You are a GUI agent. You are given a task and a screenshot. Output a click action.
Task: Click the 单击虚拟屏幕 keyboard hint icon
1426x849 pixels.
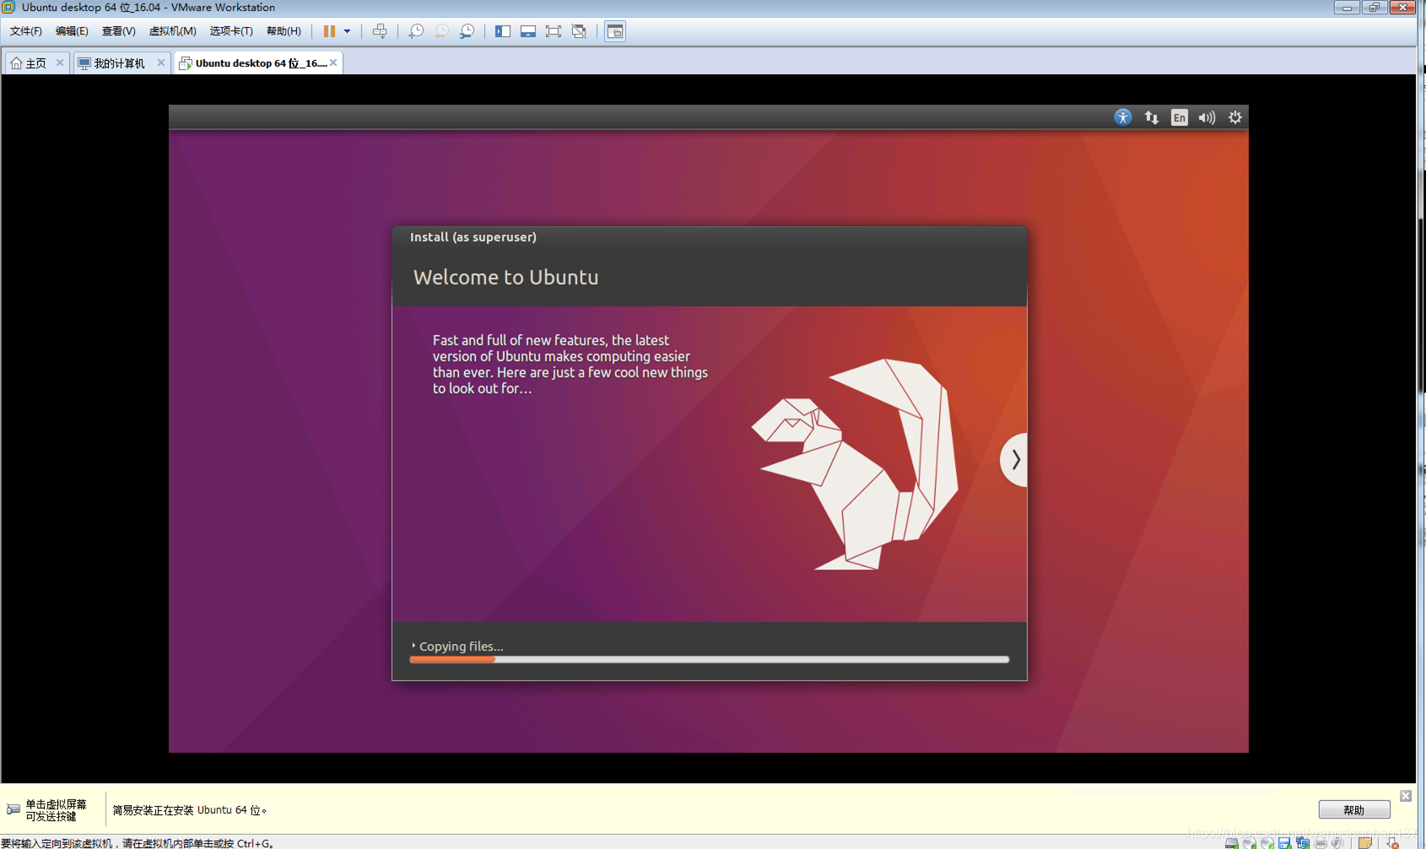click(x=14, y=809)
